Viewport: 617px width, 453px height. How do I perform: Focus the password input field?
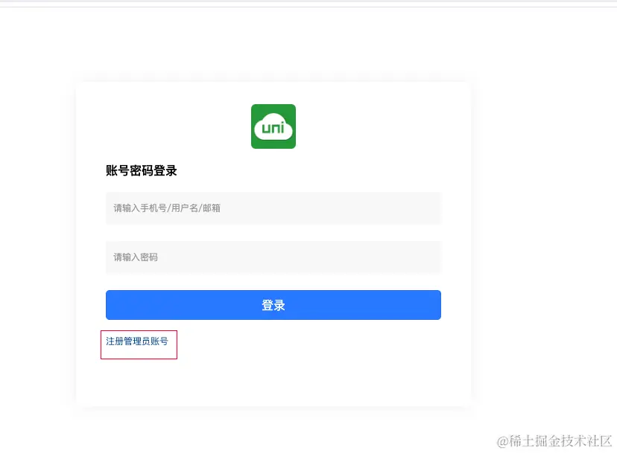(x=273, y=257)
